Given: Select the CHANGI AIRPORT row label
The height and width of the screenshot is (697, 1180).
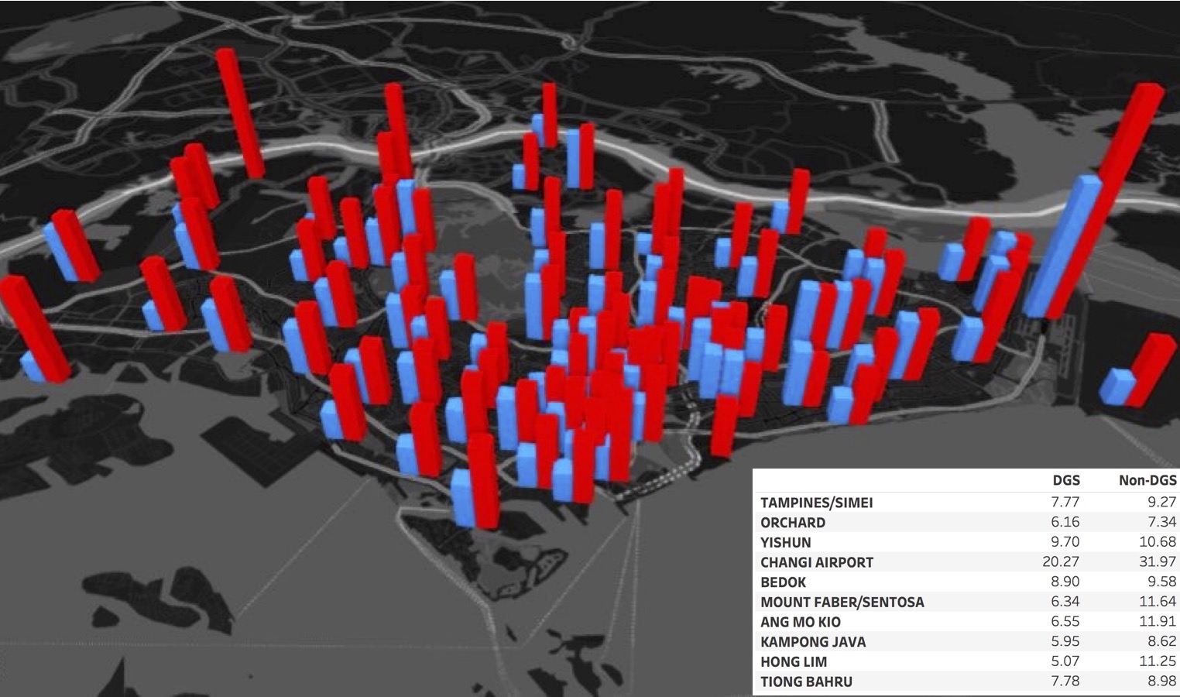Looking at the screenshot, I should (x=817, y=562).
